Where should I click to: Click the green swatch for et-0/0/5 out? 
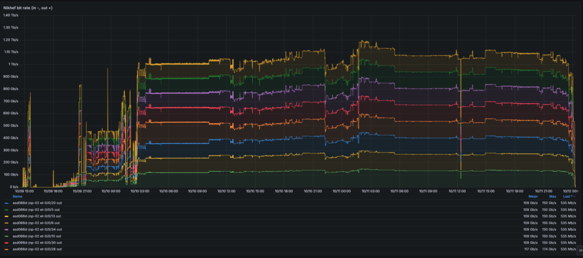(x=7, y=210)
